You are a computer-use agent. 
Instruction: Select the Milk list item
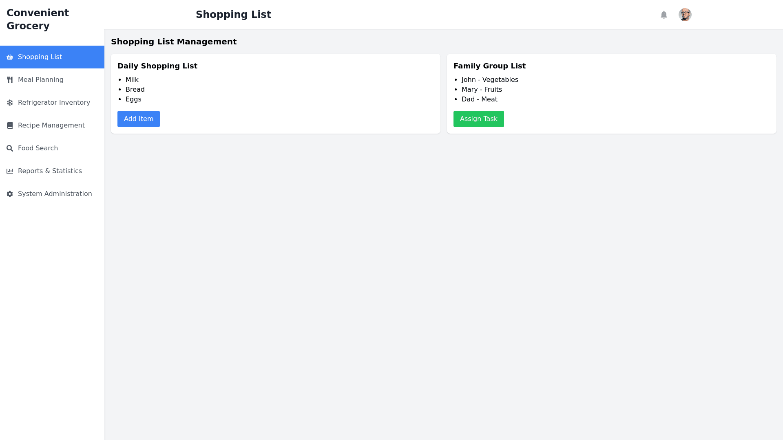click(132, 80)
